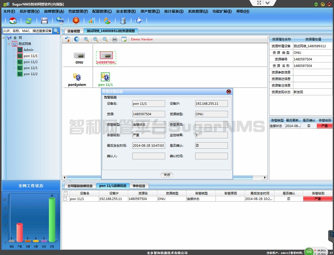
Task: Click 192.168.255.11 cell in fault table
Action: pyautogui.click(x=114, y=199)
